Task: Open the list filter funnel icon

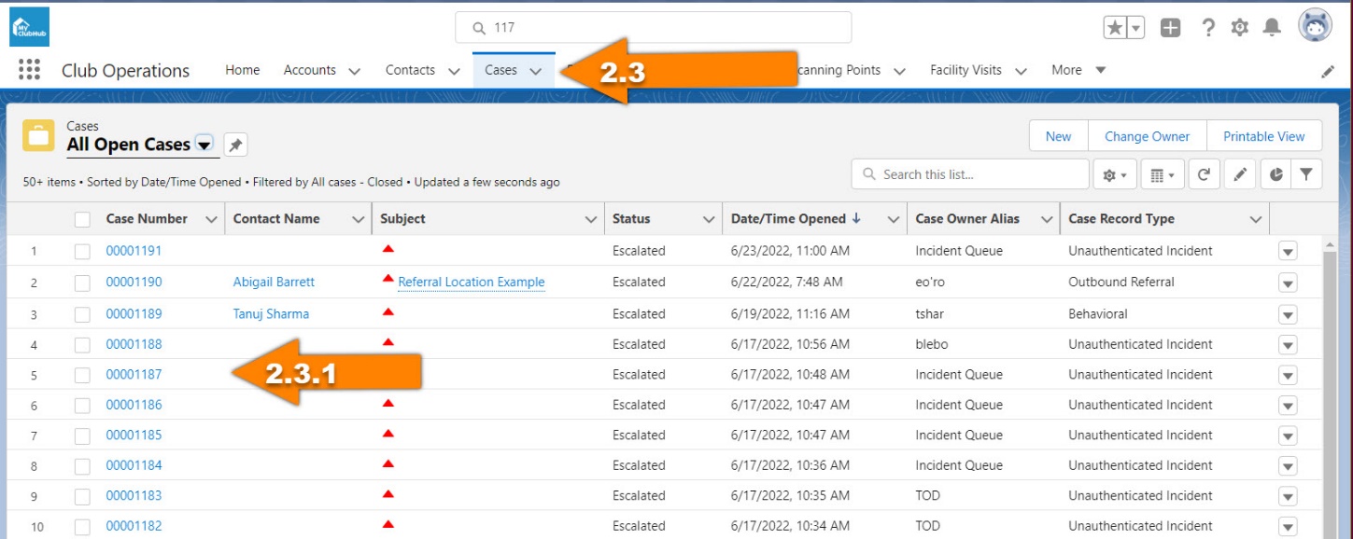Action: pos(1306,174)
